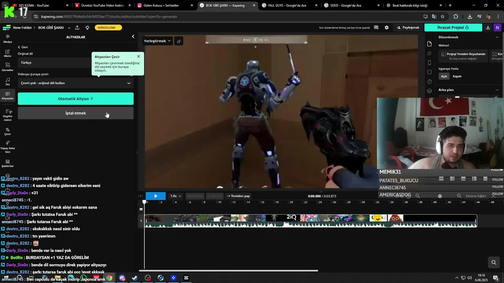The width and height of the screenshot is (504, 283).
Task: Click the project upload share icon
Action: click(77, 28)
